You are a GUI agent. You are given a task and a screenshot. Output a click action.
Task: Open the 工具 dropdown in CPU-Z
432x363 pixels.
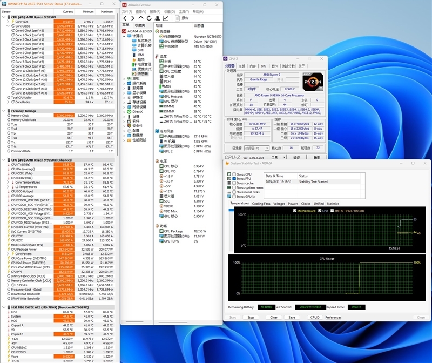click(x=285, y=157)
